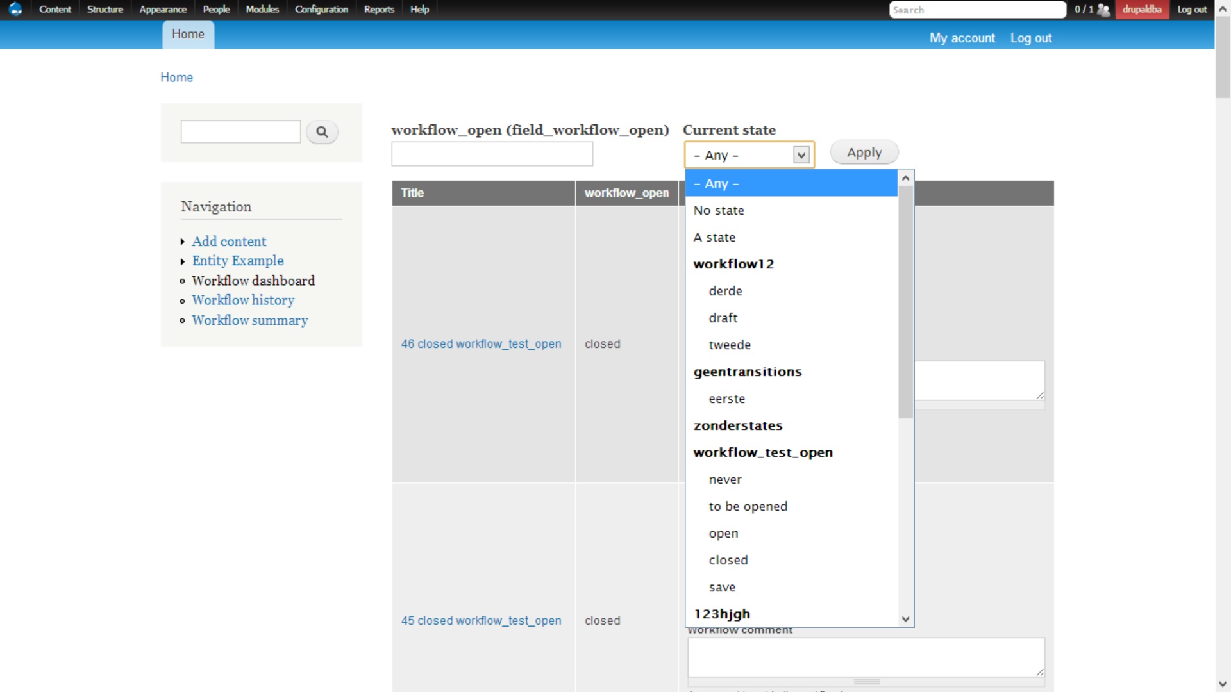The image size is (1231, 692).
Task: Select "closed" under workflow_test_open in the list
Action: (x=728, y=559)
